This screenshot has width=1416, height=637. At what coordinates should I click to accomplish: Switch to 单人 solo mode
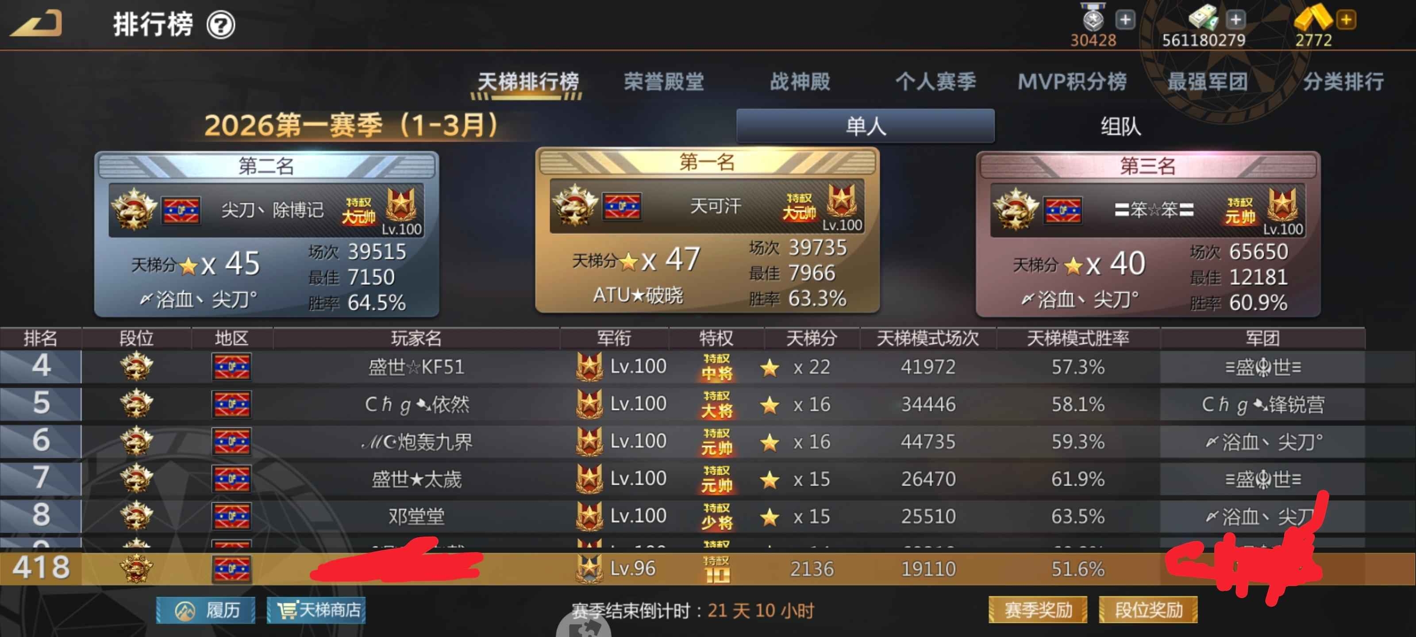click(x=865, y=126)
